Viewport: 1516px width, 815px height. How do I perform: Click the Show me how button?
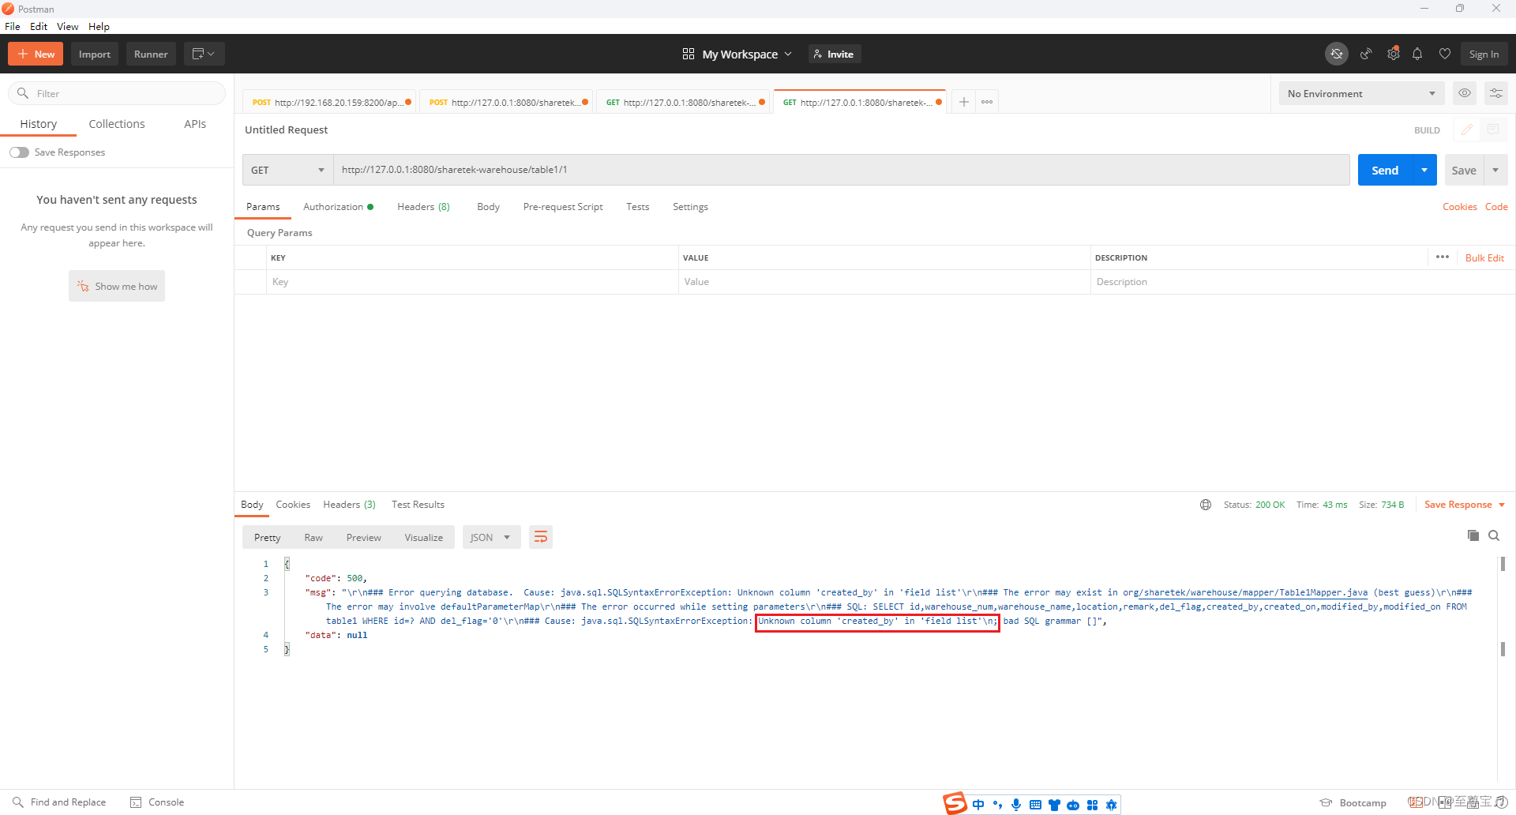(x=117, y=286)
